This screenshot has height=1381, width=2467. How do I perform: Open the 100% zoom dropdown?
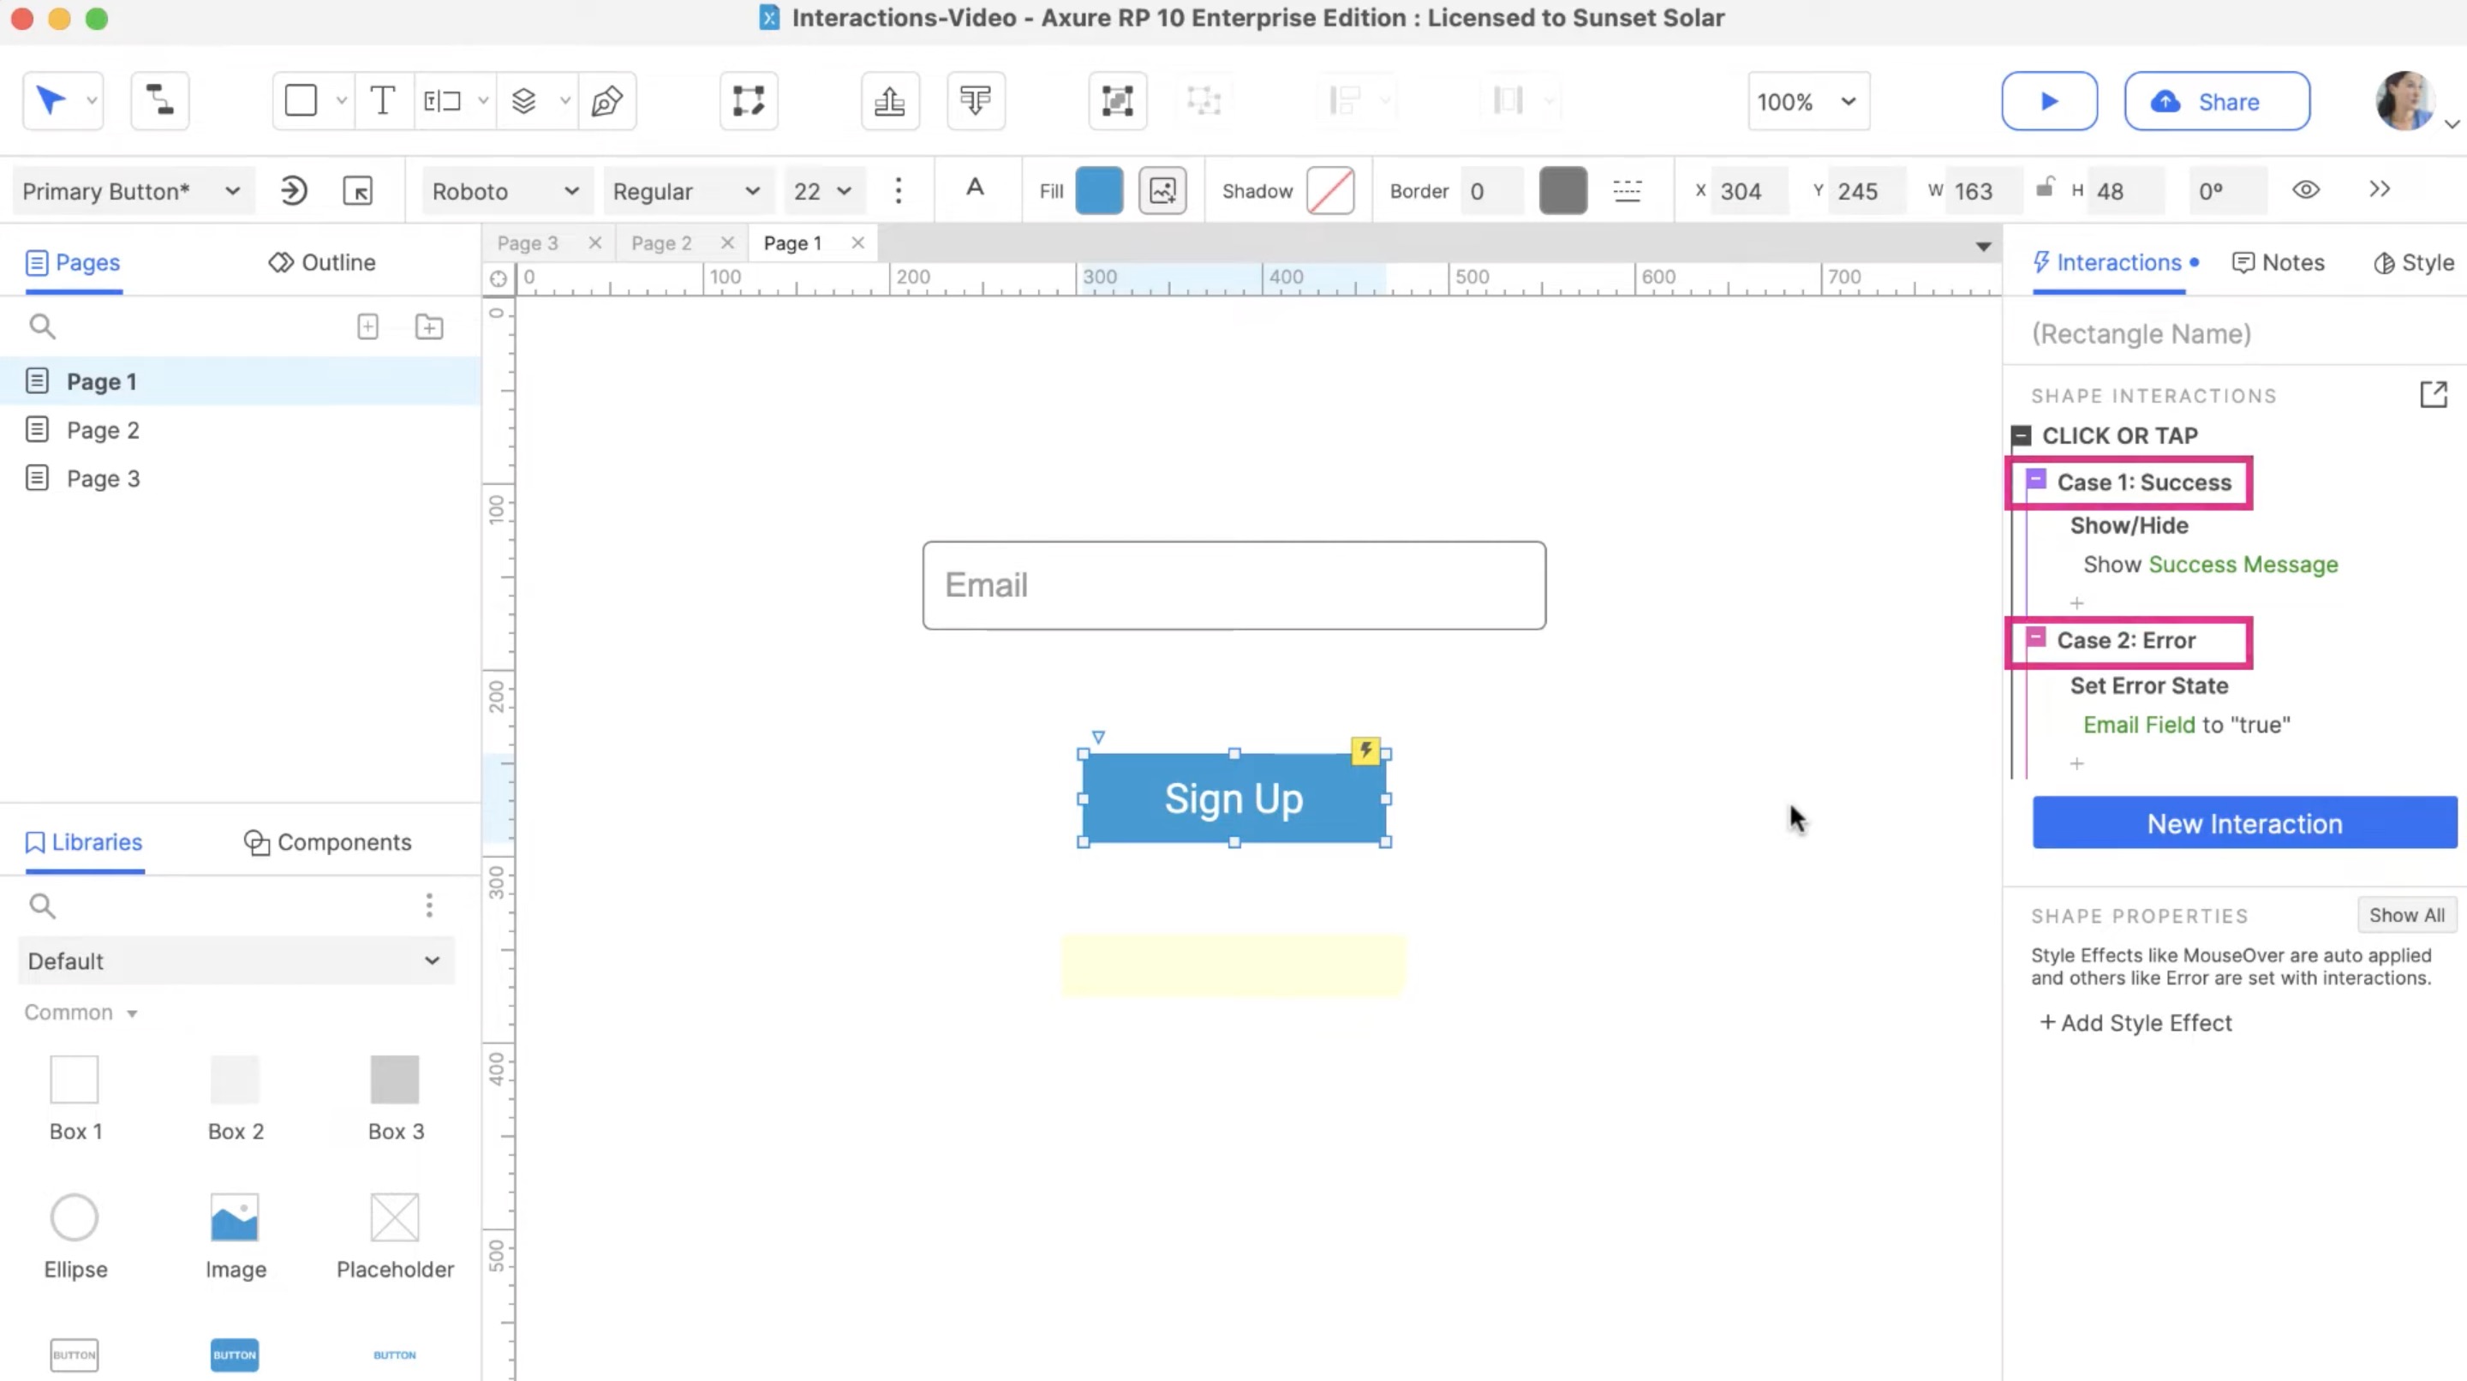tap(1807, 101)
